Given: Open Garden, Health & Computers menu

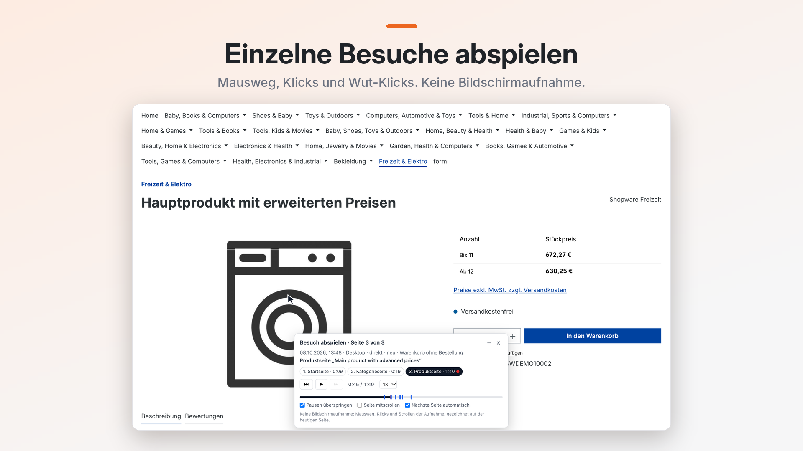Looking at the screenshot, I should click(x=434, y=146).
